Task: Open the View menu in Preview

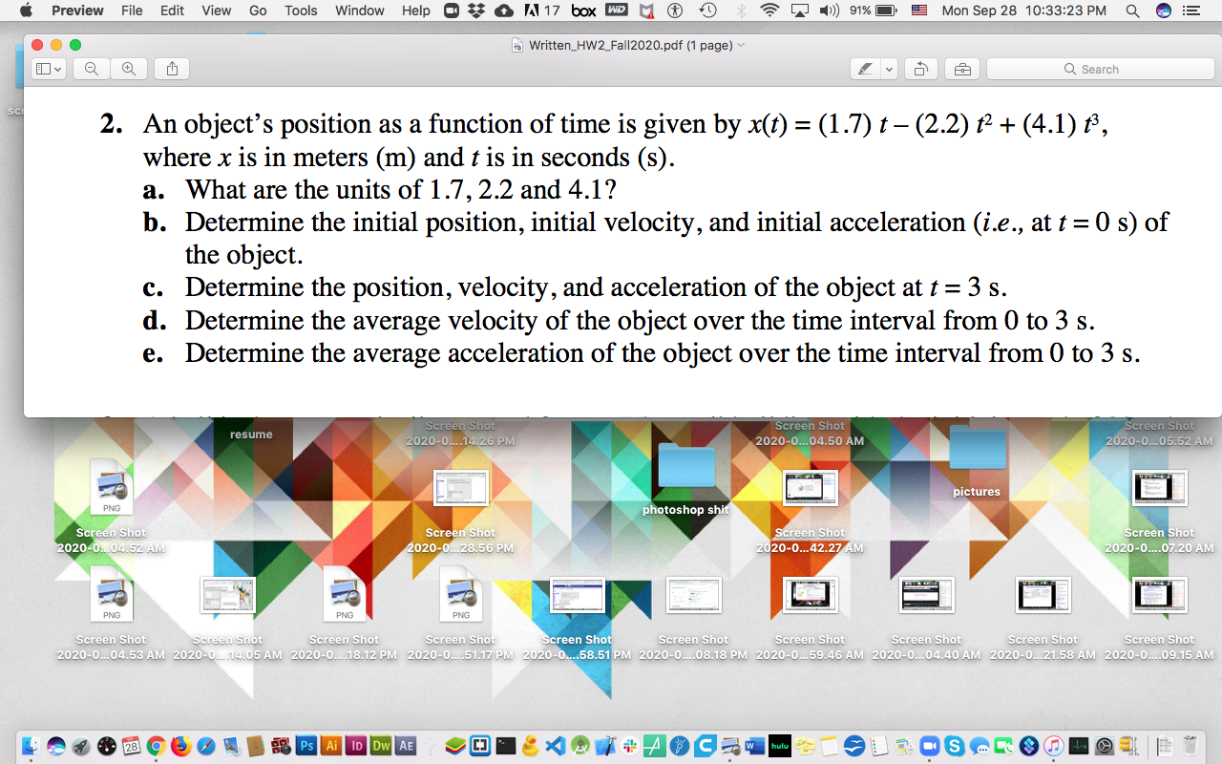Action: coord(216,11)
